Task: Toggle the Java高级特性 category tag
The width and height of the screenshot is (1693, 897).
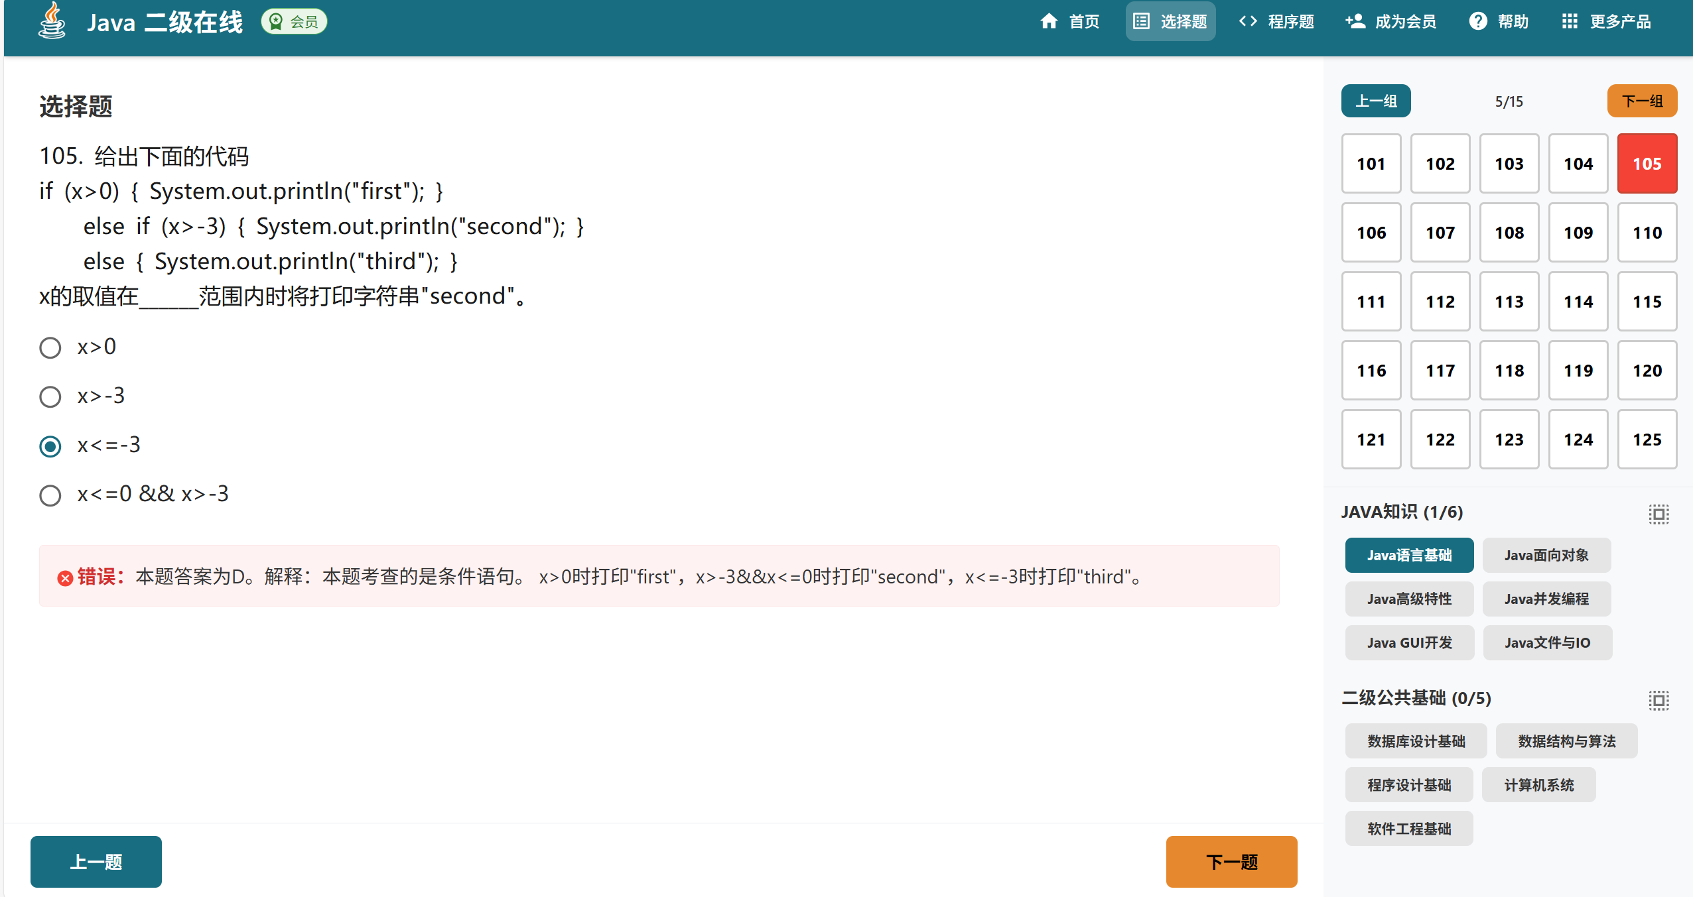Action: [x=1409, y=599]
